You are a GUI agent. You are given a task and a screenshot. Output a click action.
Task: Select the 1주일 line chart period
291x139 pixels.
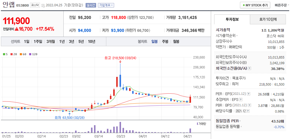[x=38, y=41]
